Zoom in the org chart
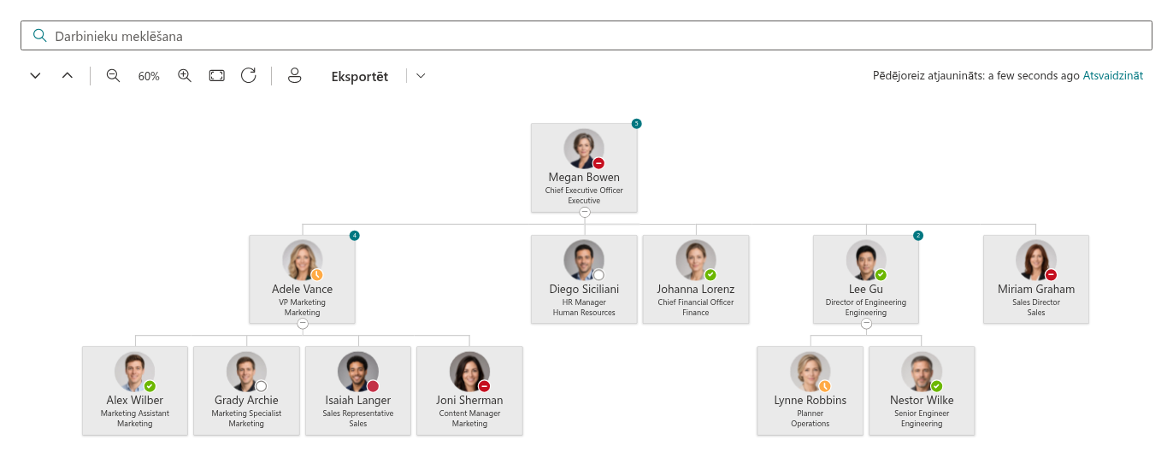Viewport: 1173px width, 475px height. click(x=185, y=76)
